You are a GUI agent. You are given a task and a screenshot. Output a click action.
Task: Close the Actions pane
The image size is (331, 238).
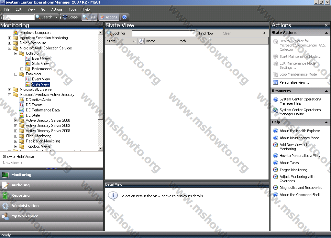pos(326,25)
